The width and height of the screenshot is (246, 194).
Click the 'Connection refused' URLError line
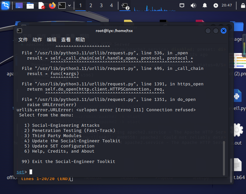tap(106, 110)
